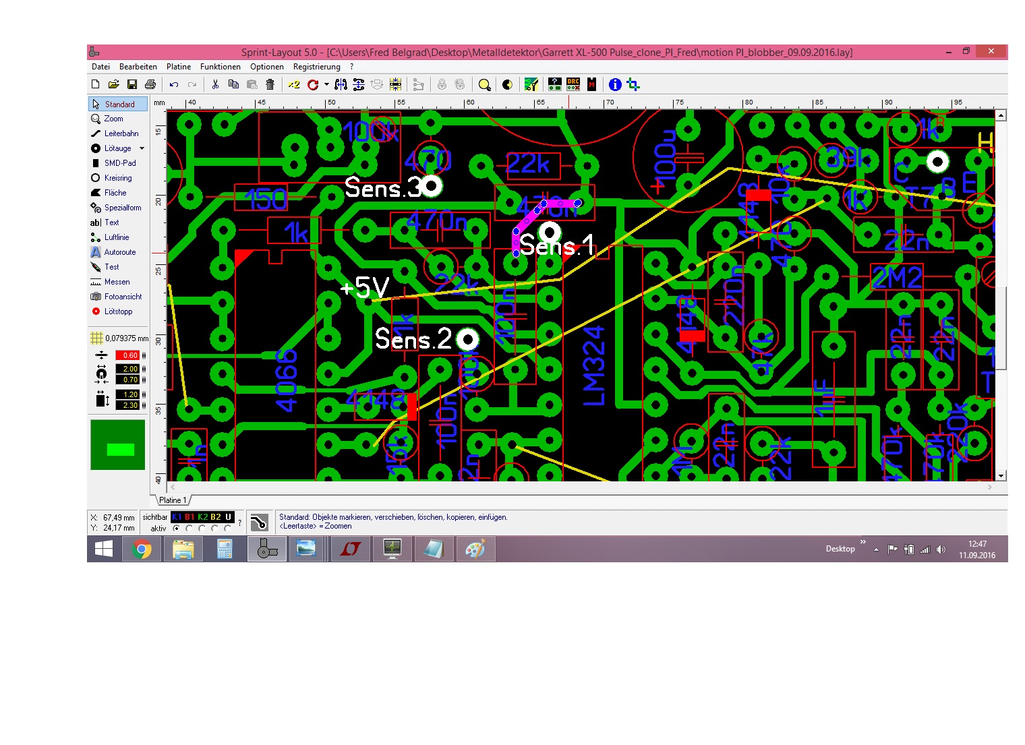Toggle visibility of layer K1
This screenshot has height=745, width=1025.
177,517
